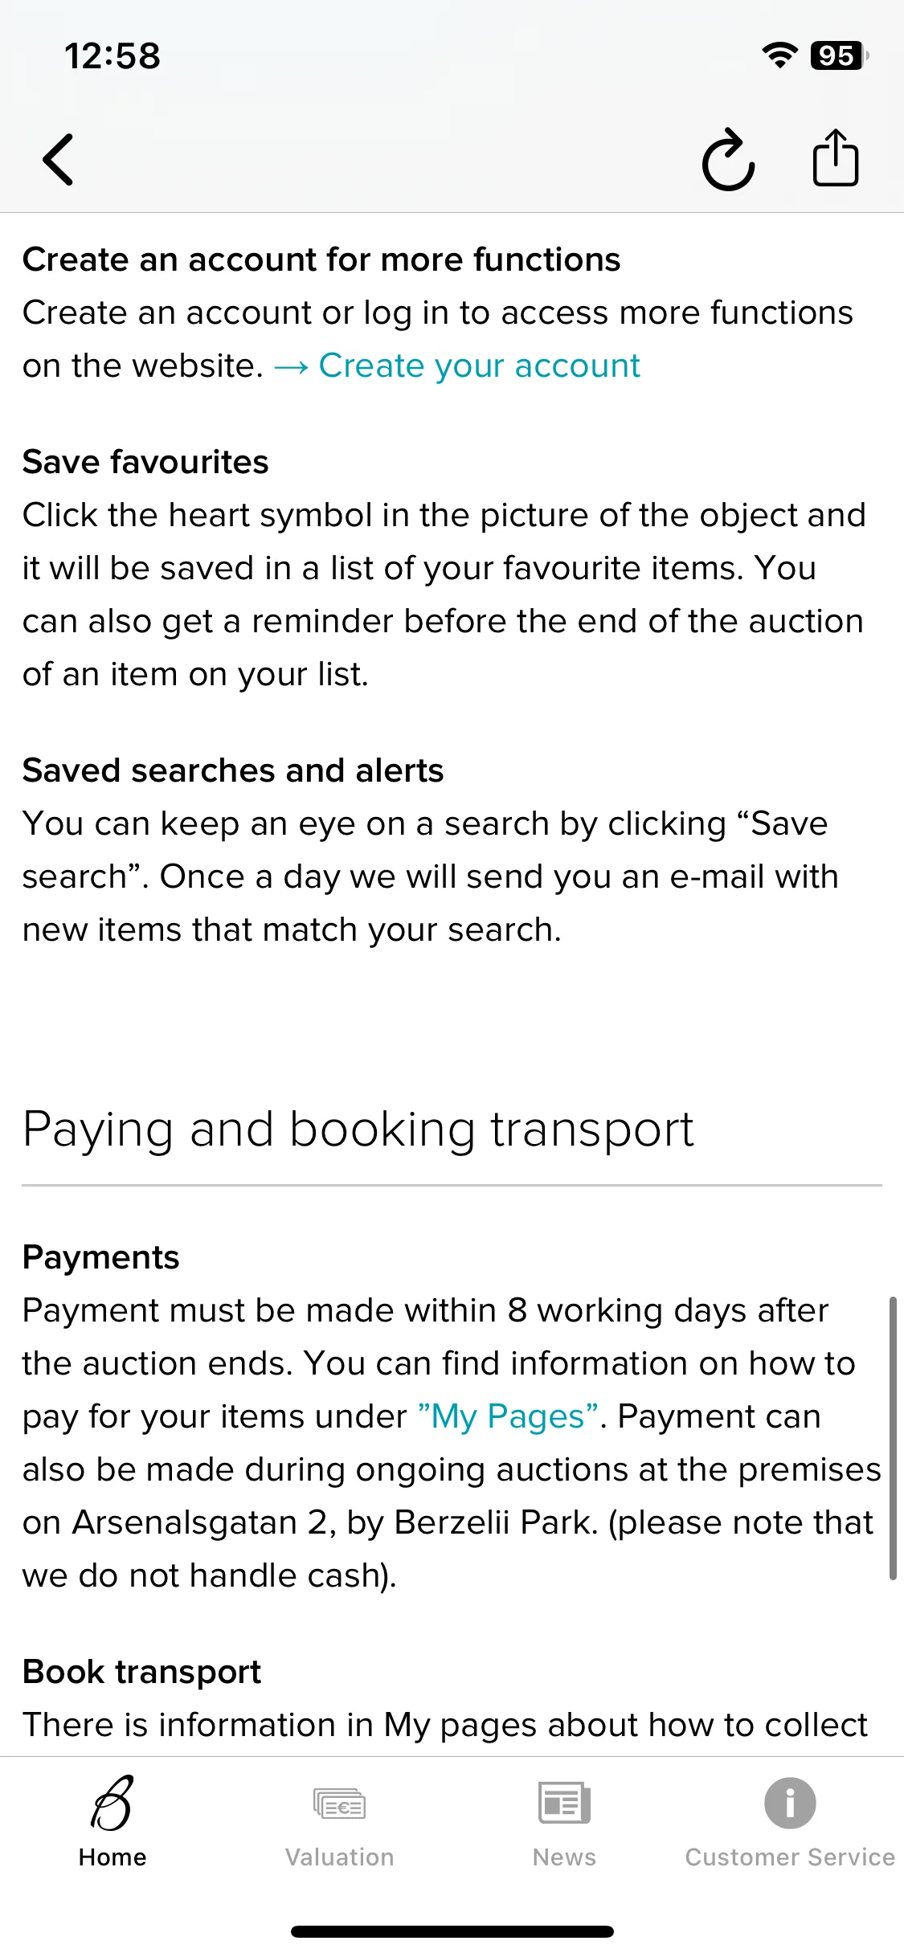Open the "My Pages" link
Image resolution: width=904 pixels, height=1957 pixels.
508,1417
